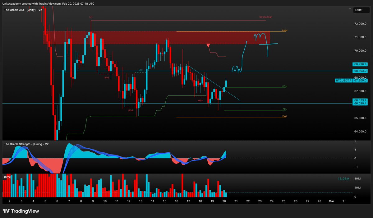This screenshot has width=373, height=218.
Task: Click the 80 M volume scale label
Action: (357, 179)
